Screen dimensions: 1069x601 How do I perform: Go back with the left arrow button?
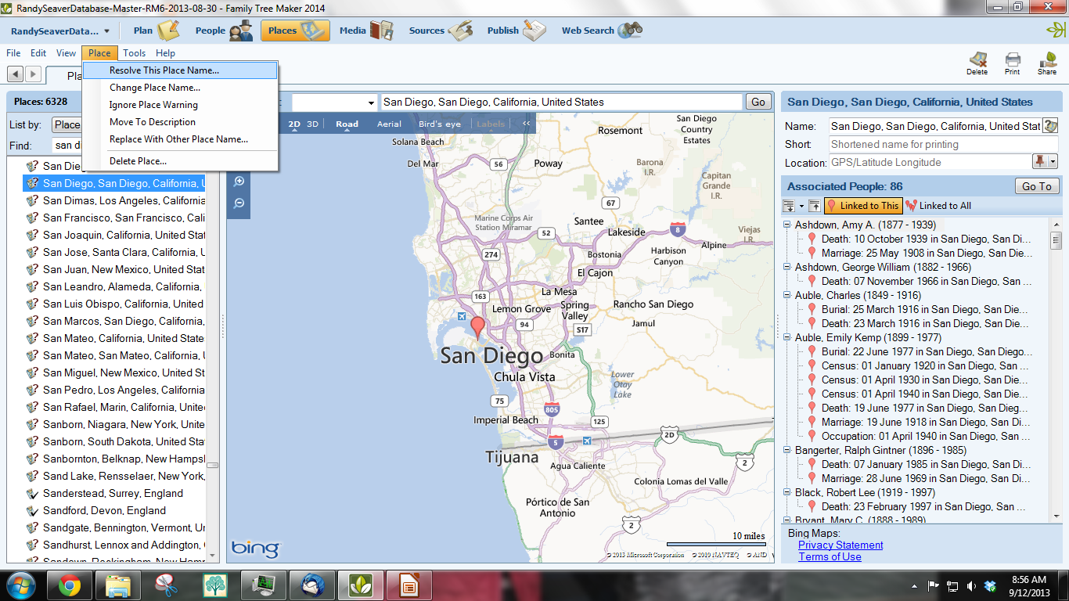tap(15, 74)
